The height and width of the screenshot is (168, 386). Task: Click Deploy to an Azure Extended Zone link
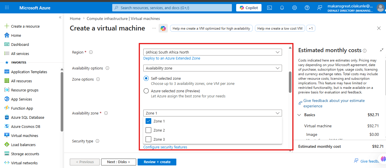coord(172,58)
